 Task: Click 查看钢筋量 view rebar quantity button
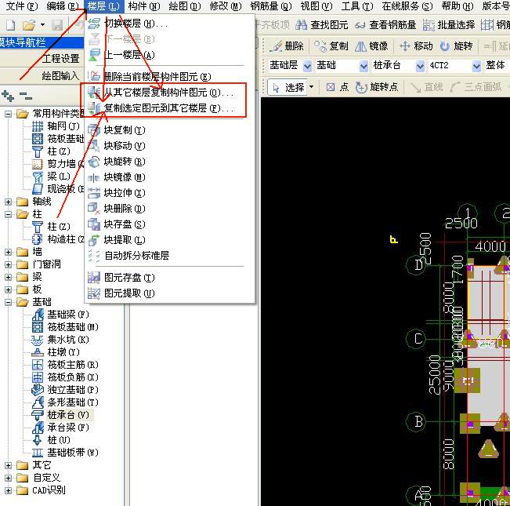385,25
